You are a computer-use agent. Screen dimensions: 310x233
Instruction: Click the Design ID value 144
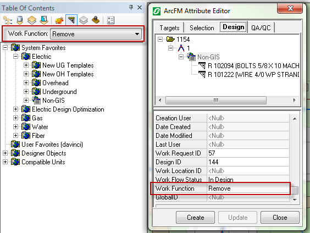248,162
